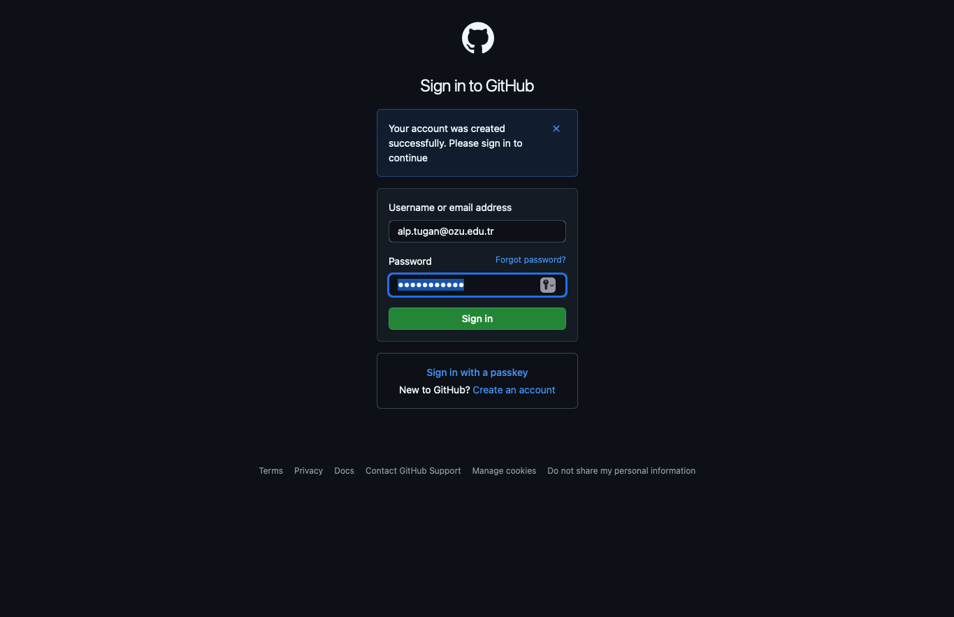Open the Docs footer link

(344, 471)
